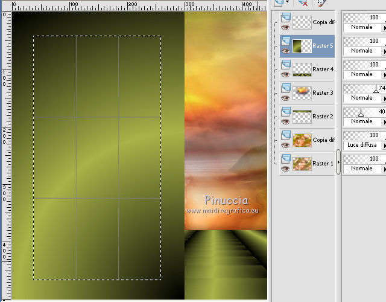Click layer type icon of Raster 4

[285, 65]
